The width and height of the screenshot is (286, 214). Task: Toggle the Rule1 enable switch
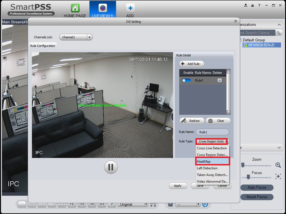click(186, 80)
